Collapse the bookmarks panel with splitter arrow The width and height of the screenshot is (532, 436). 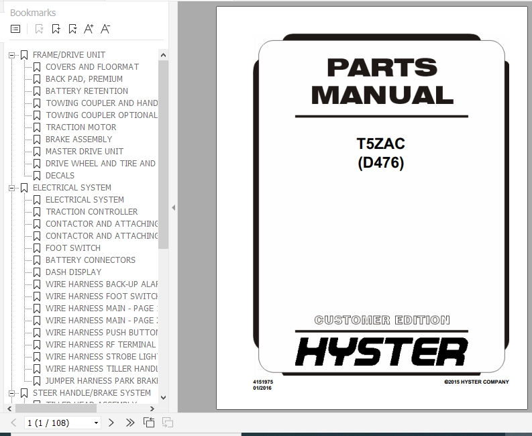[173, 208]
